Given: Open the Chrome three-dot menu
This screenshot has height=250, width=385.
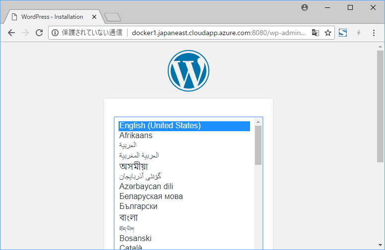Looking at the screenshot, I should [374, 33].
